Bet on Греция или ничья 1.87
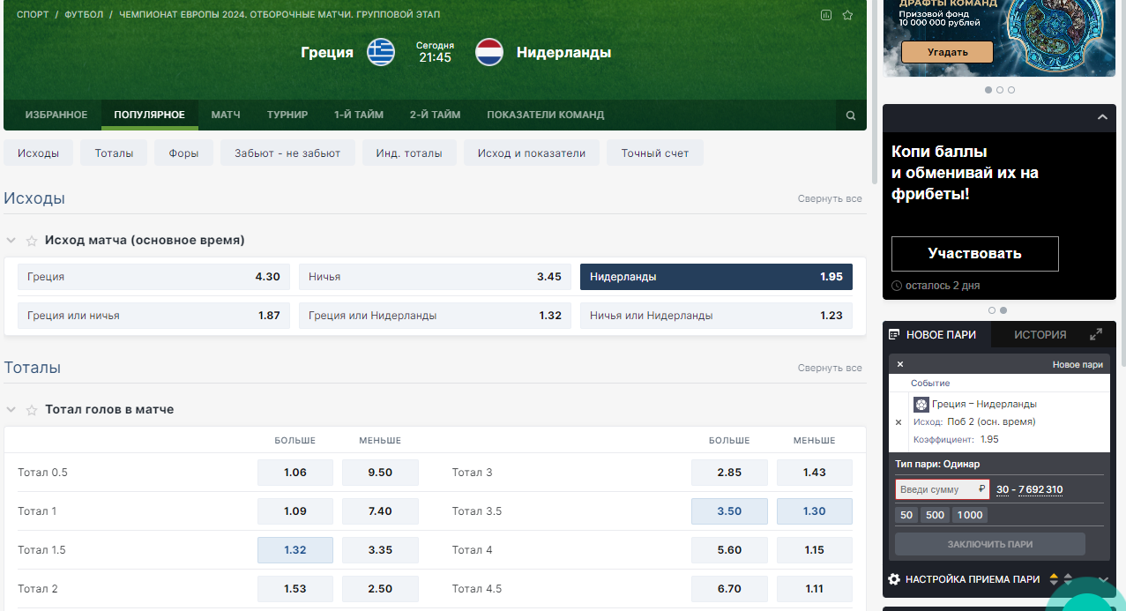This screenshot has width=1126, height=611. click(x=153, y=316)
